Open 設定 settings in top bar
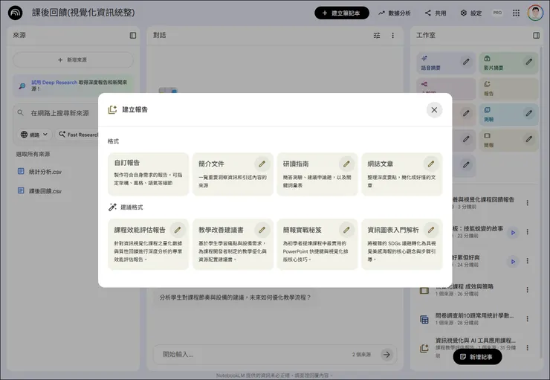This screenshot has width=550, height=380. pos(471,13)
